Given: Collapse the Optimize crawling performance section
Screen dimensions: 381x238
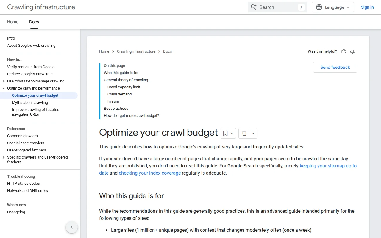Looking at the screenshot, I should pos(4,88).
